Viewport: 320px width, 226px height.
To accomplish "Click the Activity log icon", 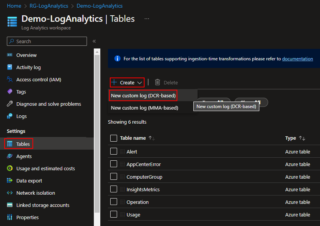I will click(10, 67).
